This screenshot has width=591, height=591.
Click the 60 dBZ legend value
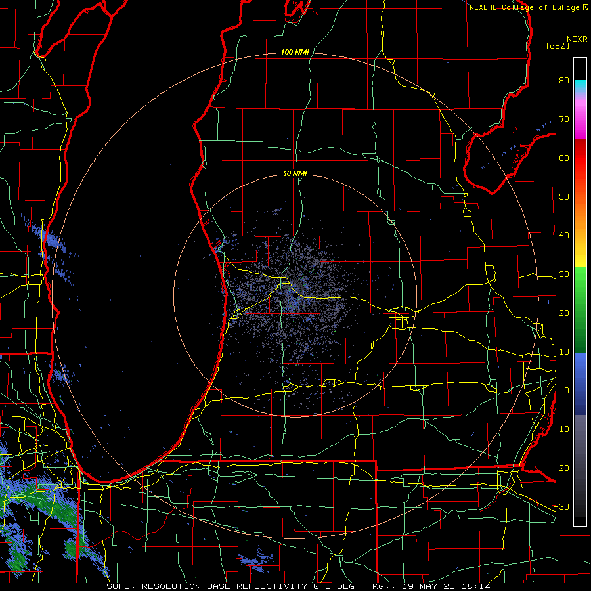[564, 158]
